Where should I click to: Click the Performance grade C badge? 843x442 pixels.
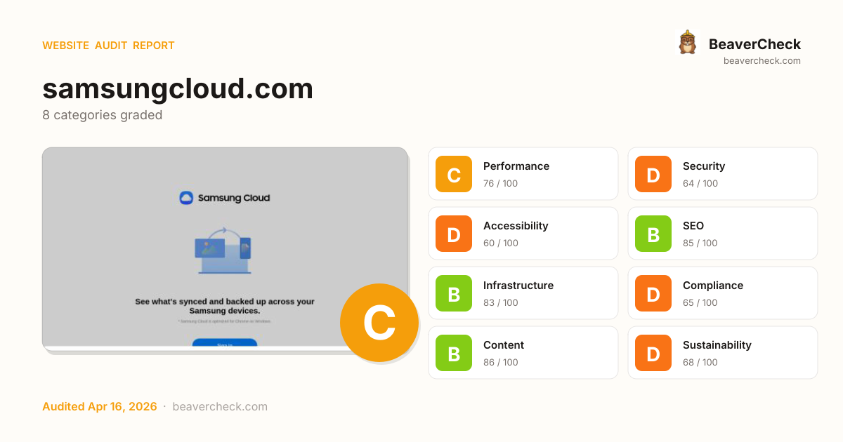click(454, 174)
